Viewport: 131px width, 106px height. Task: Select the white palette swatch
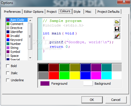coord(117,75)
